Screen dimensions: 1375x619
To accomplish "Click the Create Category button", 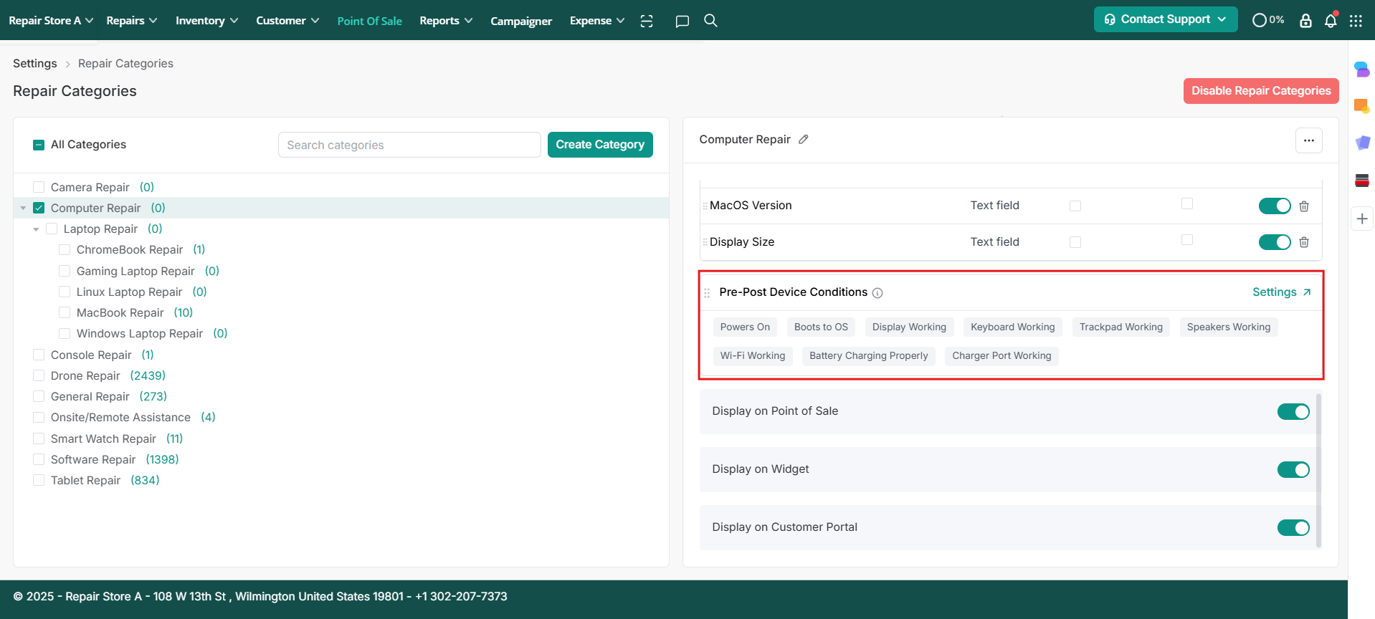I will tap(599, 145).
